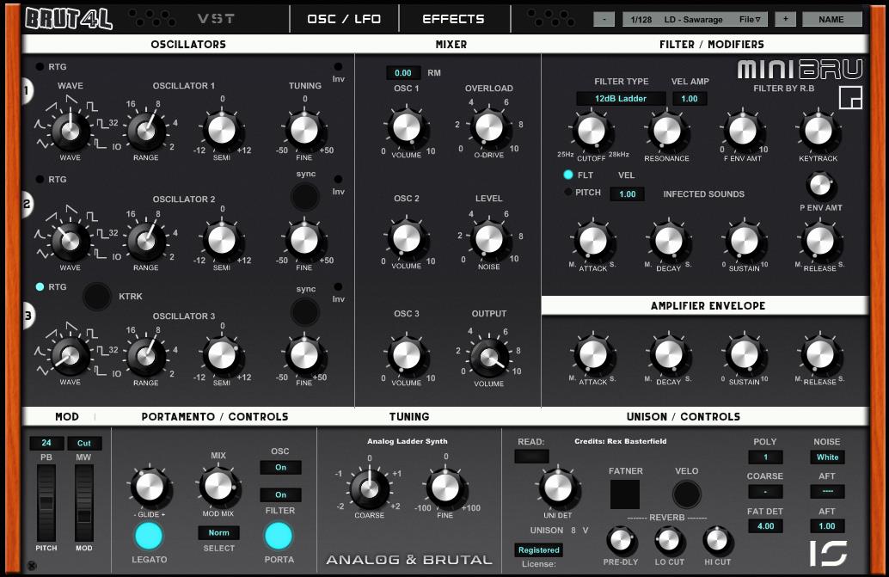Click the VEL AMP 1.00 value field
This screenshot has width=889, height=577.
tap(690, 99)
